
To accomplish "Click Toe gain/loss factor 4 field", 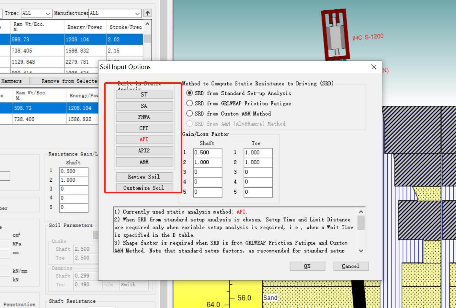I will pyautogui.click(x=258, y=182).
